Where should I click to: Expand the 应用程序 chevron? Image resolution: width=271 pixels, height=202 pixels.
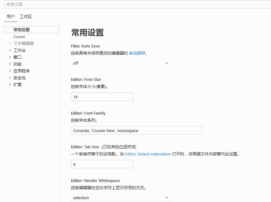coord(10,71)
